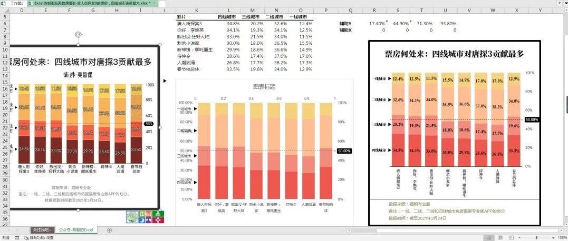Select the cell containing 影片
The height and width of the screenshot is (241, 568).
pos(196,17)
